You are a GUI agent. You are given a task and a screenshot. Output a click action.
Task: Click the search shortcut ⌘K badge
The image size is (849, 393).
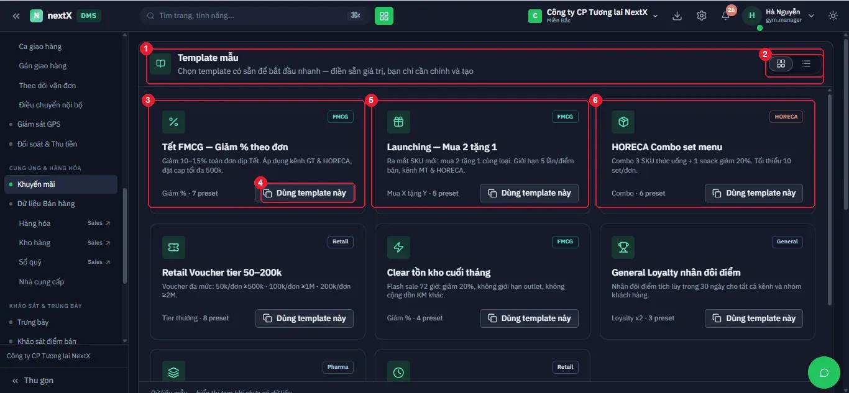(356, 16)
